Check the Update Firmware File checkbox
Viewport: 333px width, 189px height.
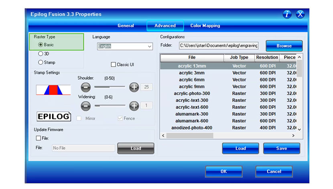click(39, 138)
